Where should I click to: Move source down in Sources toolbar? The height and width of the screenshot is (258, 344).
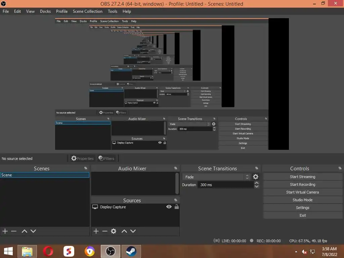point(133,231)
